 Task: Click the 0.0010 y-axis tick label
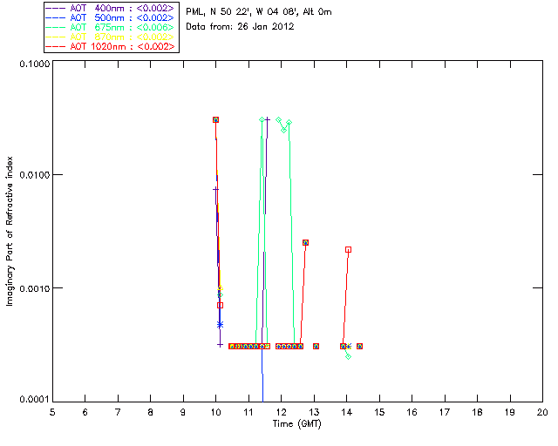pos(34,288)
